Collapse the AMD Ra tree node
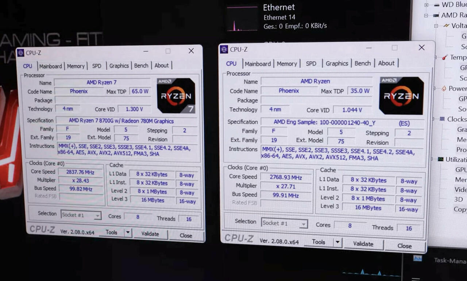 (426, 15)
